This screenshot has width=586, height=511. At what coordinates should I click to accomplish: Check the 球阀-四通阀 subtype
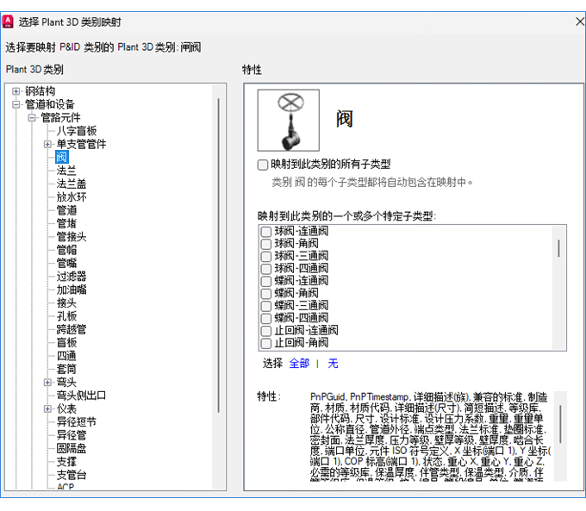tap(265, 268)
